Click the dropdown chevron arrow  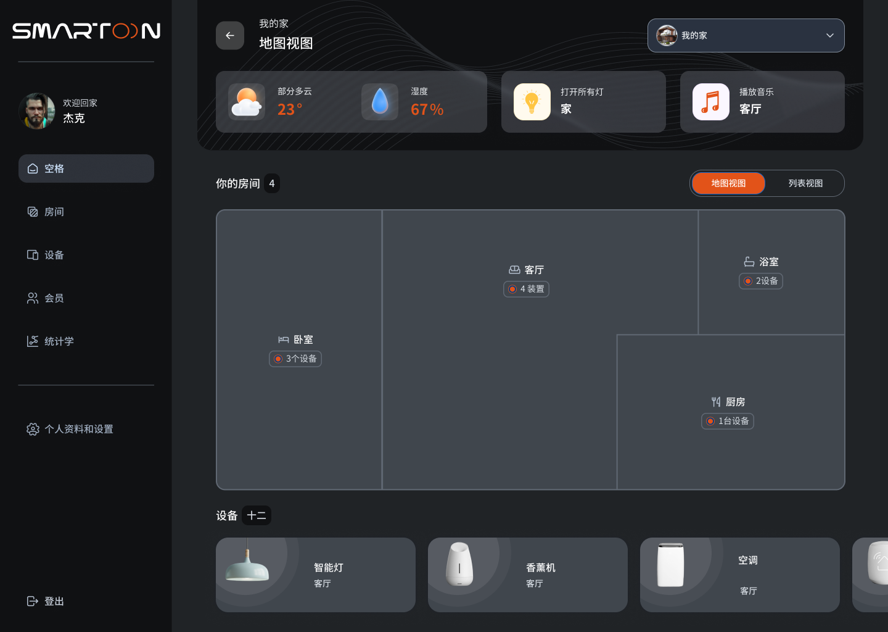click(829, 36)
